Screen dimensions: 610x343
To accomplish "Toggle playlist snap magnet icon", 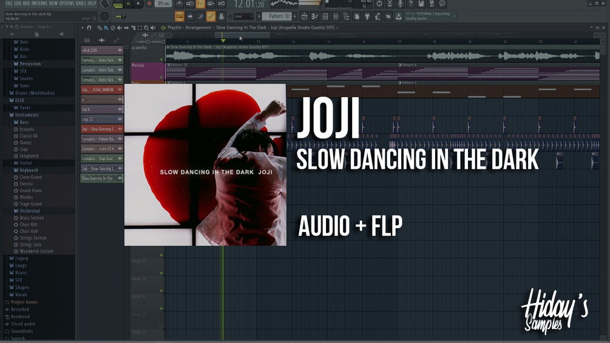I will coord(89,27).
